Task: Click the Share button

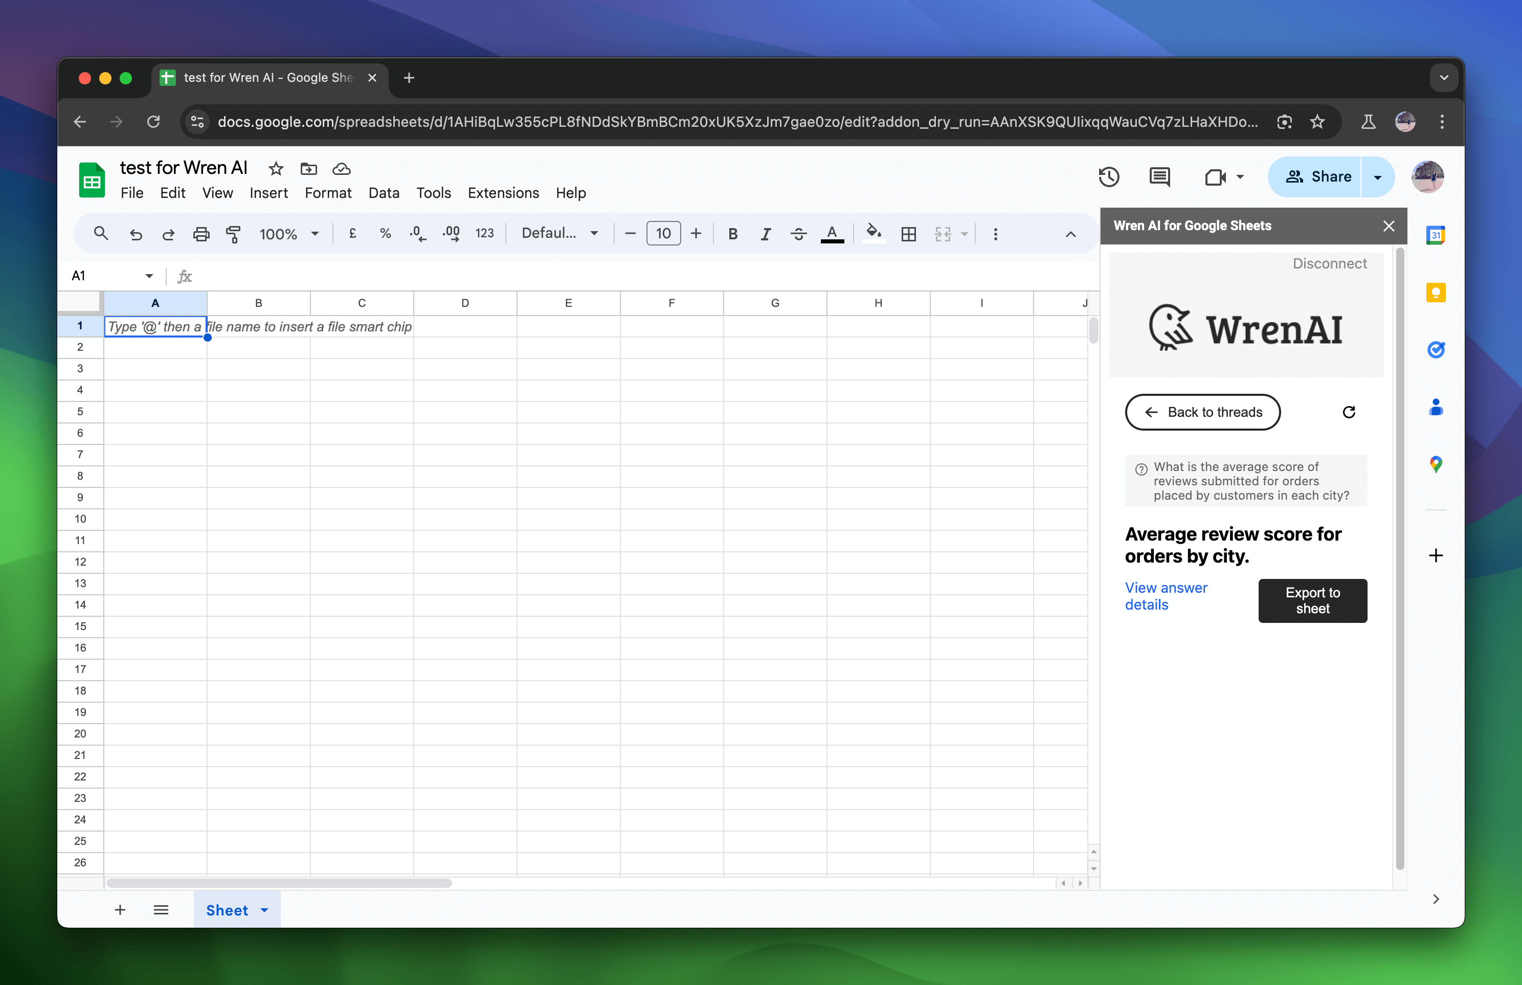Action: click(1314, 177)
